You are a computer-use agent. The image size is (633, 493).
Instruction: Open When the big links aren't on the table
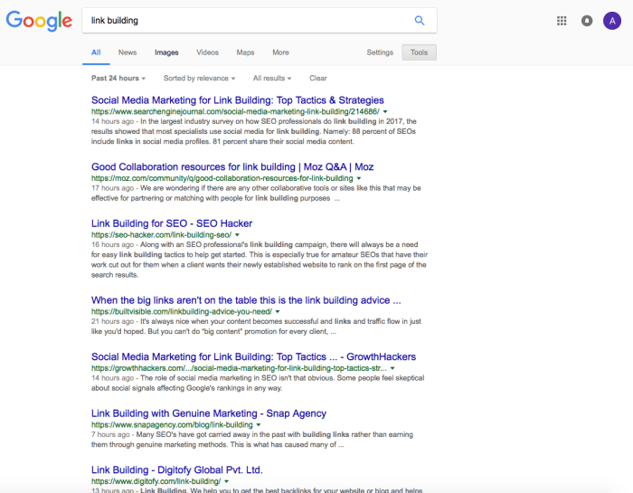(246, 300)
